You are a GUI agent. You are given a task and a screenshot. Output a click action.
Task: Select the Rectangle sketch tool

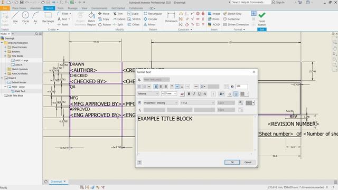48,17
